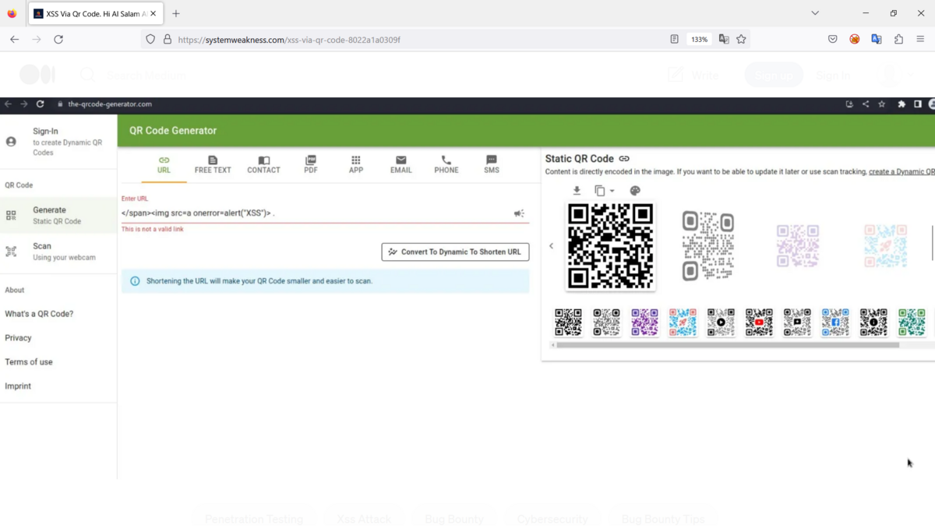
Task: Toggle Firefox reader view icon
Action: pos(674,39)
